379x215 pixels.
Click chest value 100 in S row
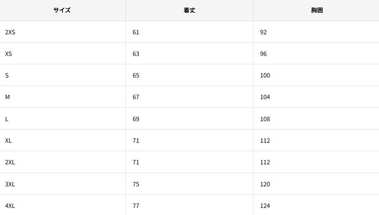(x=265, y=75)
